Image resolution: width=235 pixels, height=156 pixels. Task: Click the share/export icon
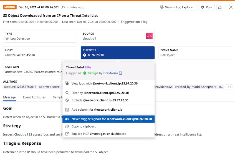[220, 7]
